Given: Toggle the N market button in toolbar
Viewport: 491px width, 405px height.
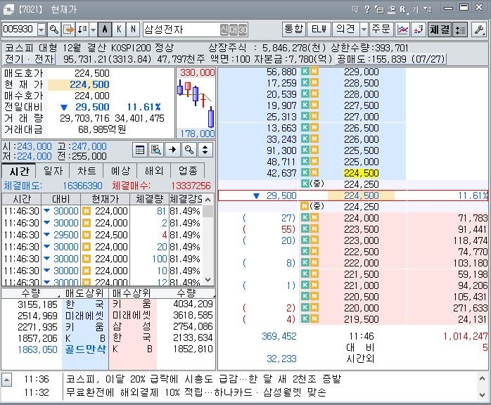Looking at the screenshot, I should coord(133,30).
